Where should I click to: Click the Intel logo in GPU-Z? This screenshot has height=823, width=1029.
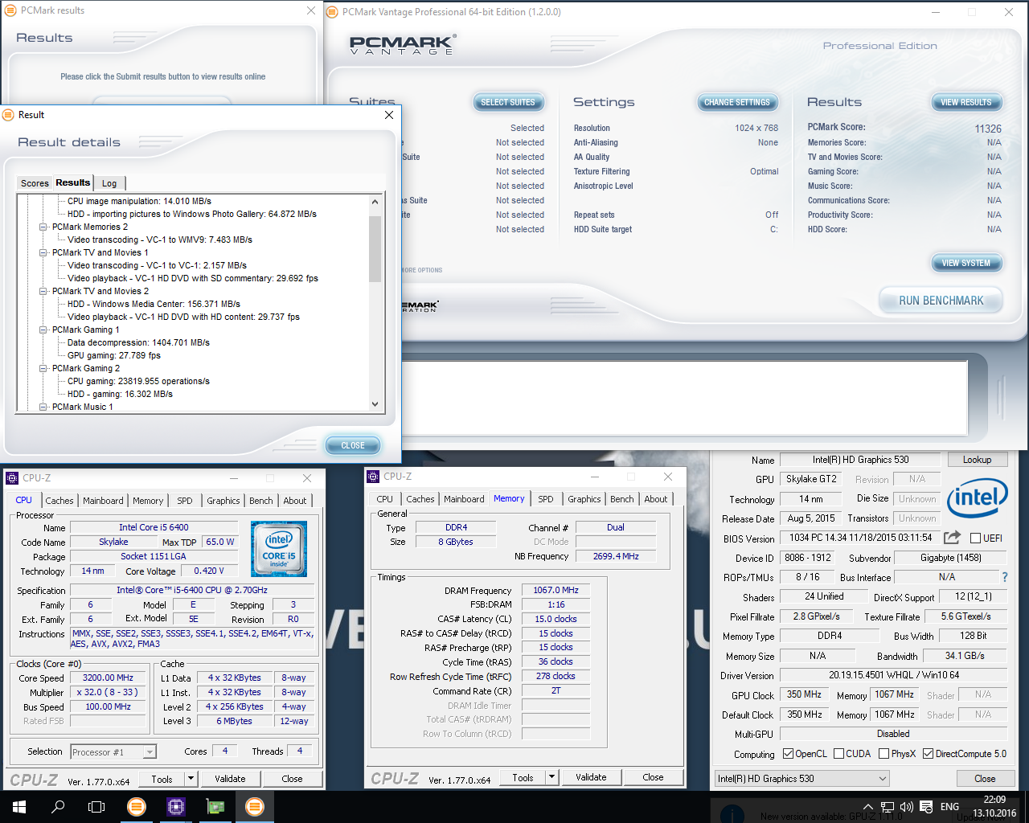click(x=977, y=498)
